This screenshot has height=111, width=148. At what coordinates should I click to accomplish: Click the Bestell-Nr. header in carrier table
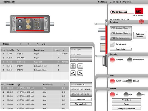(x=10, y=50)
